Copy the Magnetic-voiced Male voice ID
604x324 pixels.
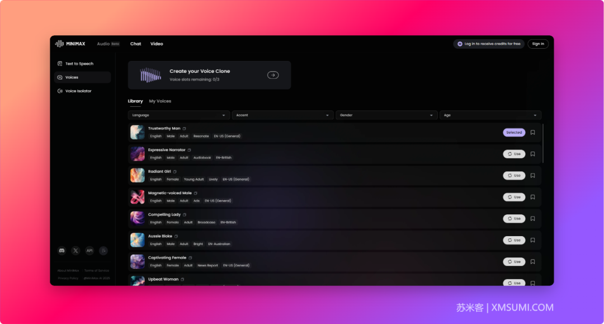[195, 194]
